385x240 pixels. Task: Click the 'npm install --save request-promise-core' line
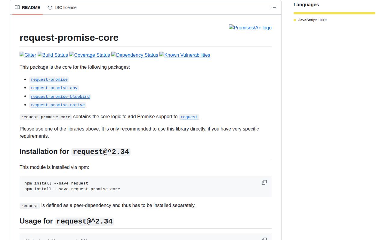[72, 189]
